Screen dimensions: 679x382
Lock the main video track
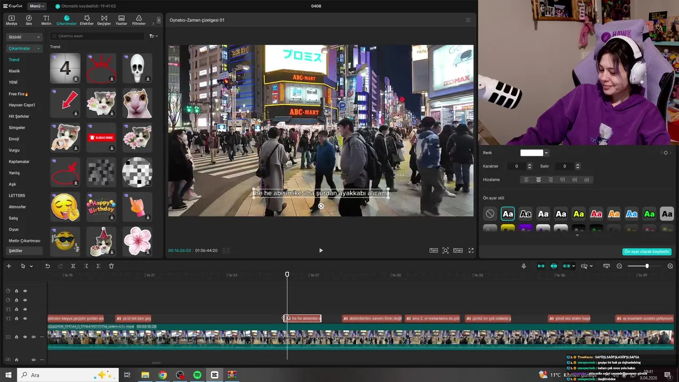(16, 337)
